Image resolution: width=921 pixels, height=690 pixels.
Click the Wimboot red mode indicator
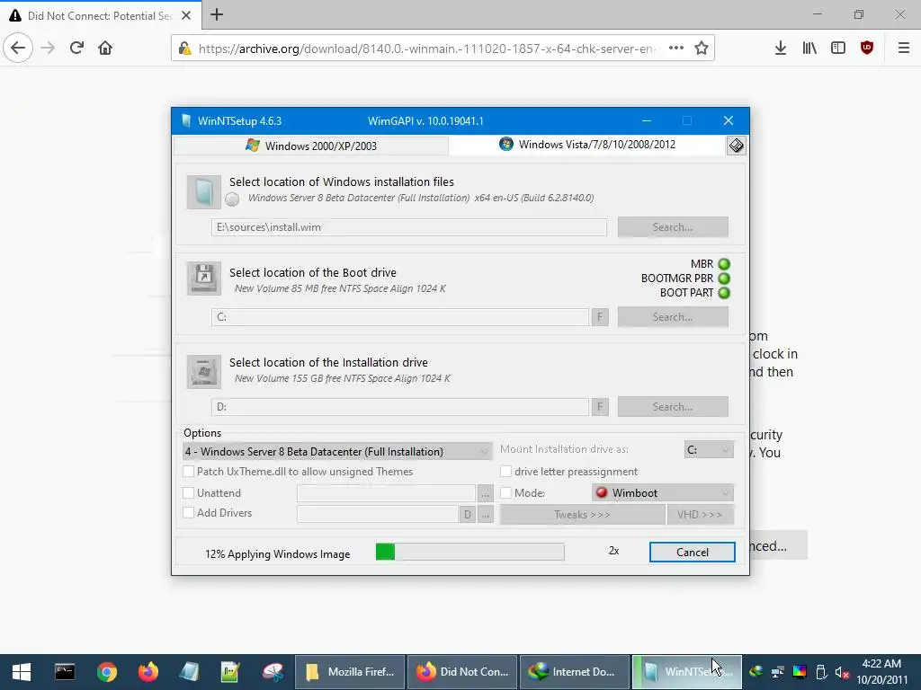pos(602,492)
